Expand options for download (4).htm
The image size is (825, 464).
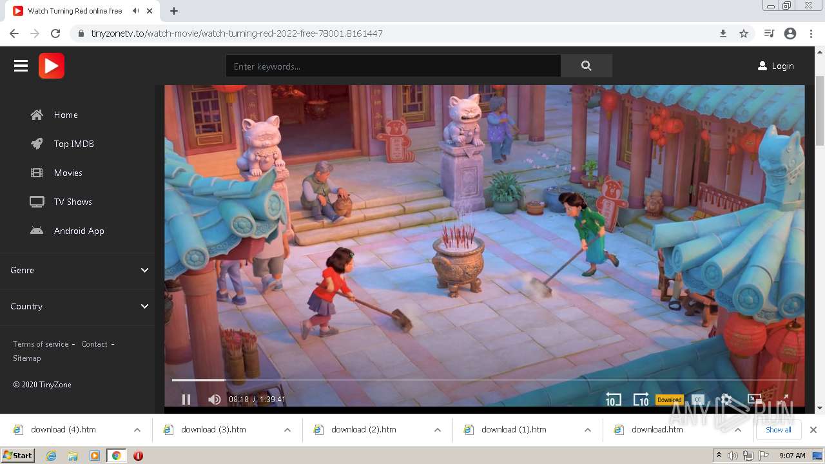coord(137,430)
